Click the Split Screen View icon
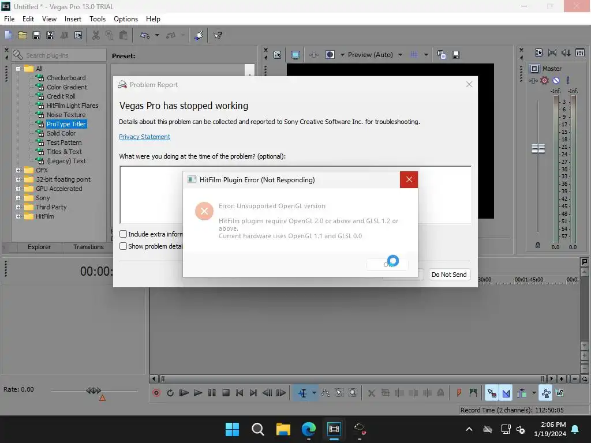Viewport: 591px width, 443px height. [x=330, y=55]
